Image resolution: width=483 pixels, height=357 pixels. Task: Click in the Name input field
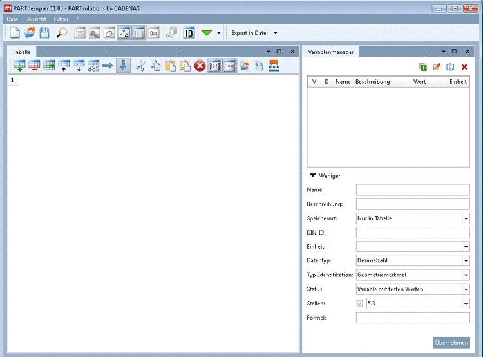pos(413,190)
